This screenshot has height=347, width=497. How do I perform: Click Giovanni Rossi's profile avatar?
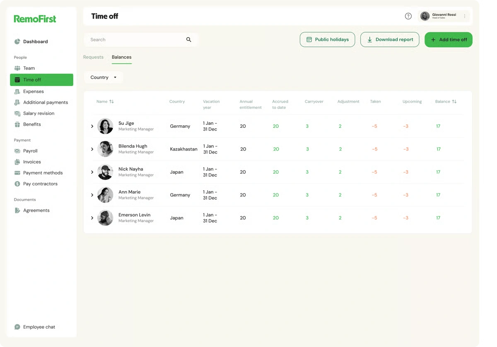coord(425,16)
